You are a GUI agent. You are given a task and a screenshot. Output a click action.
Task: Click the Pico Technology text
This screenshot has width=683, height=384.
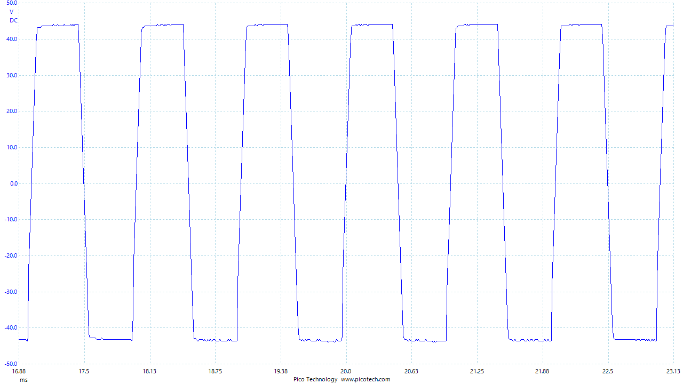315,379
